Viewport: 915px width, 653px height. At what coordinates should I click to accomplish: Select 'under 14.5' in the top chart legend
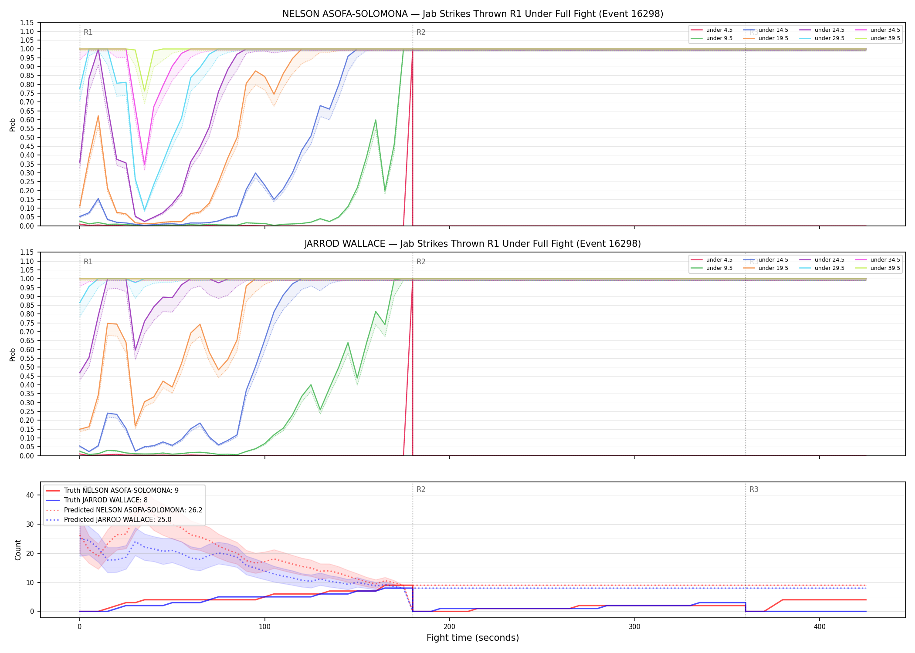pos(766,30)
